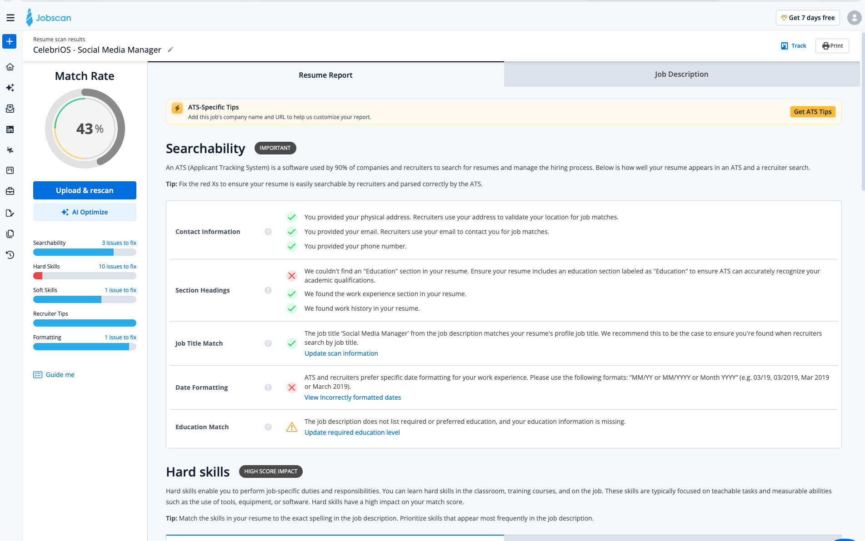Click the Section Headings help icon
Screen dimensions: 865x541
click(268, 290)
